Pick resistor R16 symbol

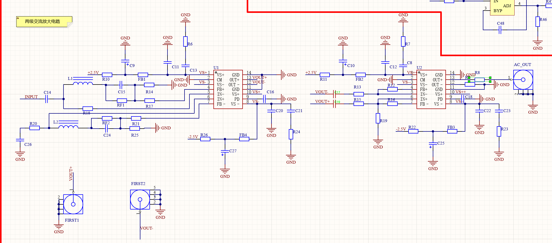[x=393, y=104]
